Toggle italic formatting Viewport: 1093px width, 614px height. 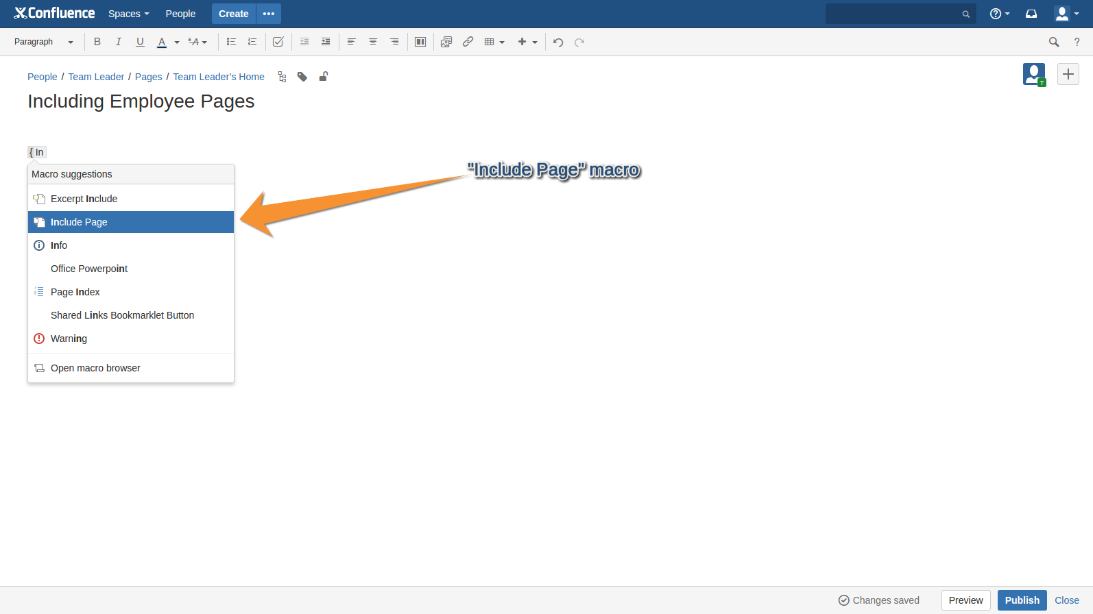[x=119, y=42]
